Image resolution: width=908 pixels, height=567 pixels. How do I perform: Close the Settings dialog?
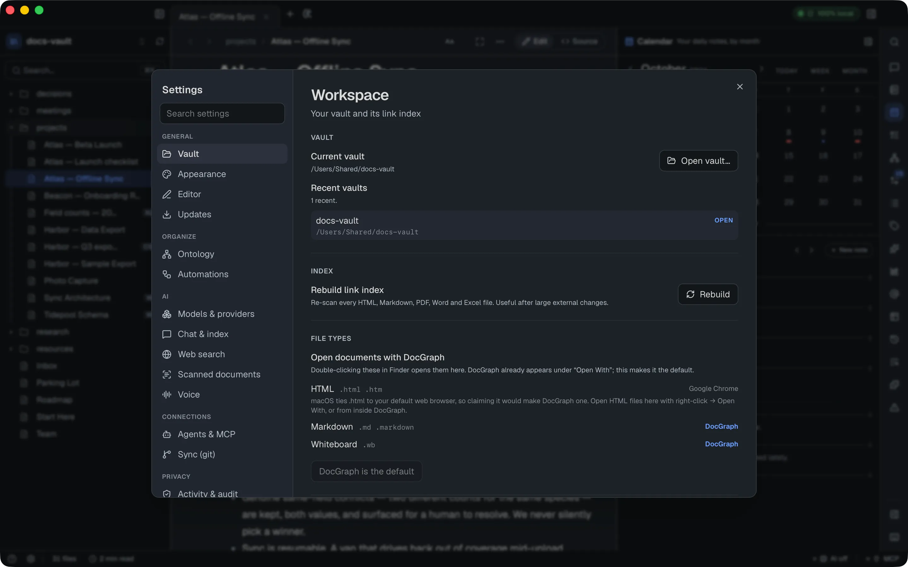click(740, 87)
